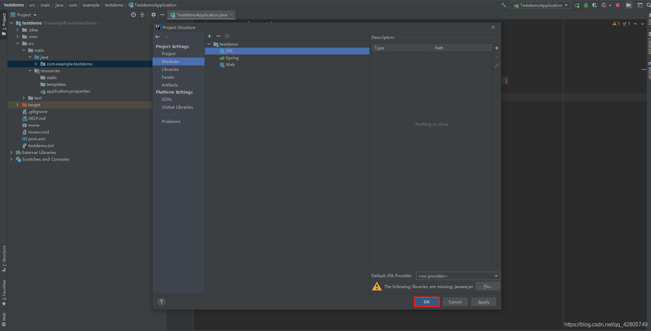Hide the Project tool window minus icon

(162, 15)
